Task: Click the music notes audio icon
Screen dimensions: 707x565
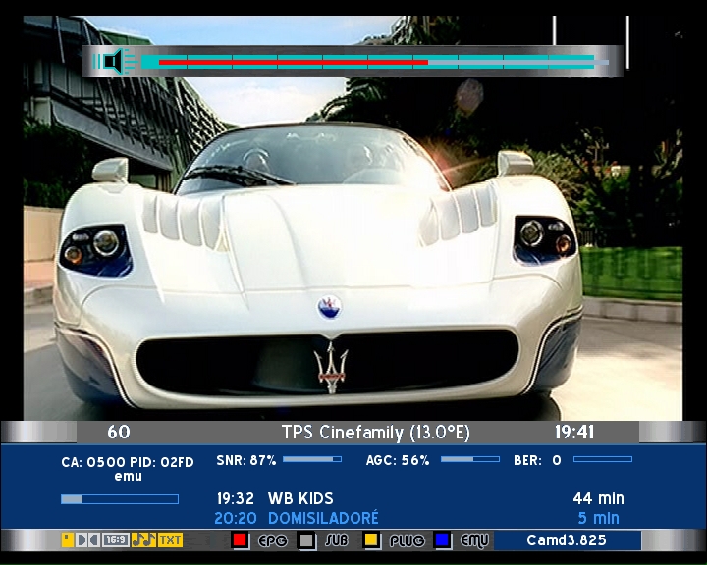Action: tap(143, 539)
